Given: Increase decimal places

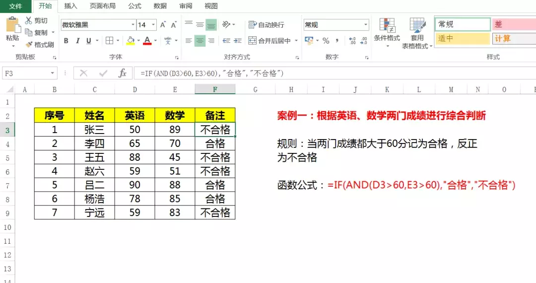Looking at the screenshot, I should pos(352,41).
